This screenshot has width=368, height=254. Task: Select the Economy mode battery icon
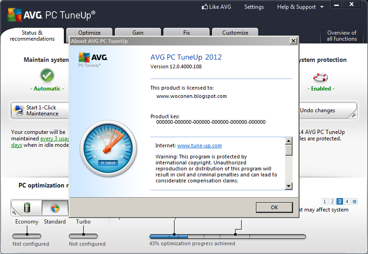[x=27, y=207]
